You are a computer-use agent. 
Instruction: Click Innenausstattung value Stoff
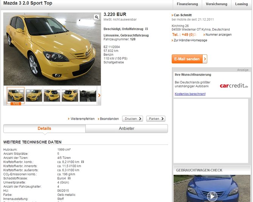click(x=61, y=199)
